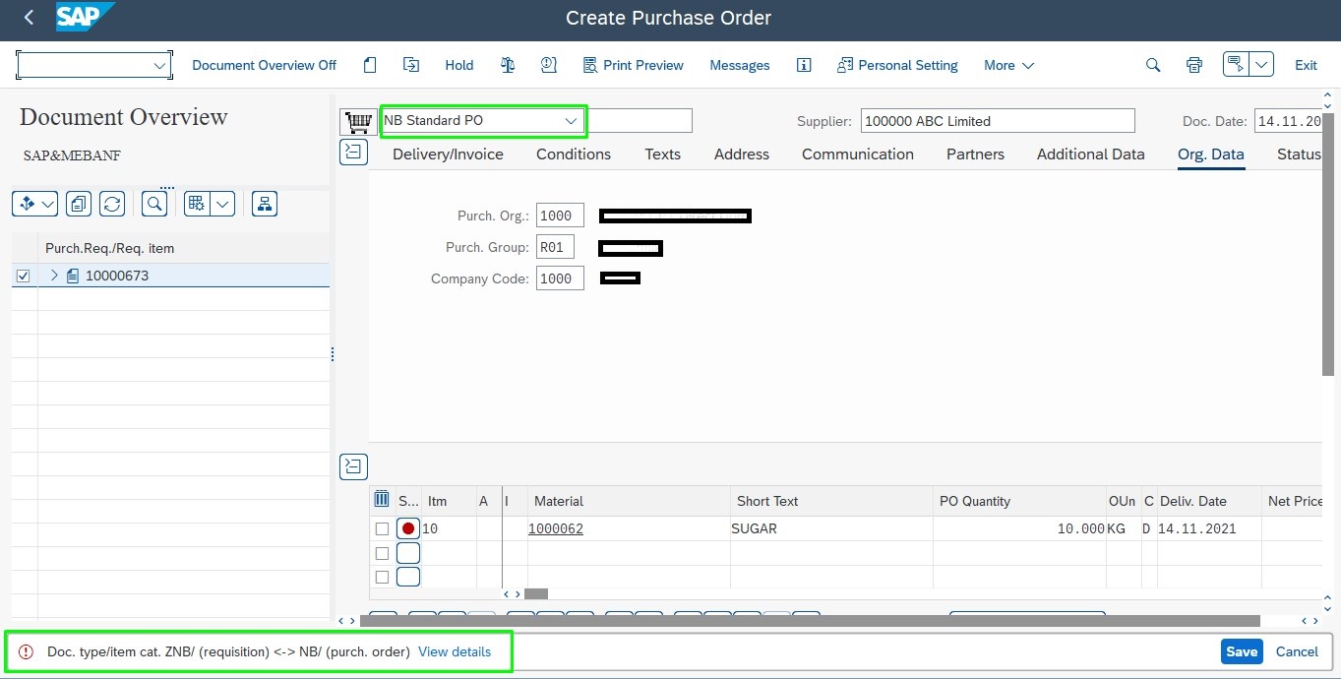
Task: Open the More menu dropdown
Action: pos(1008,65)
